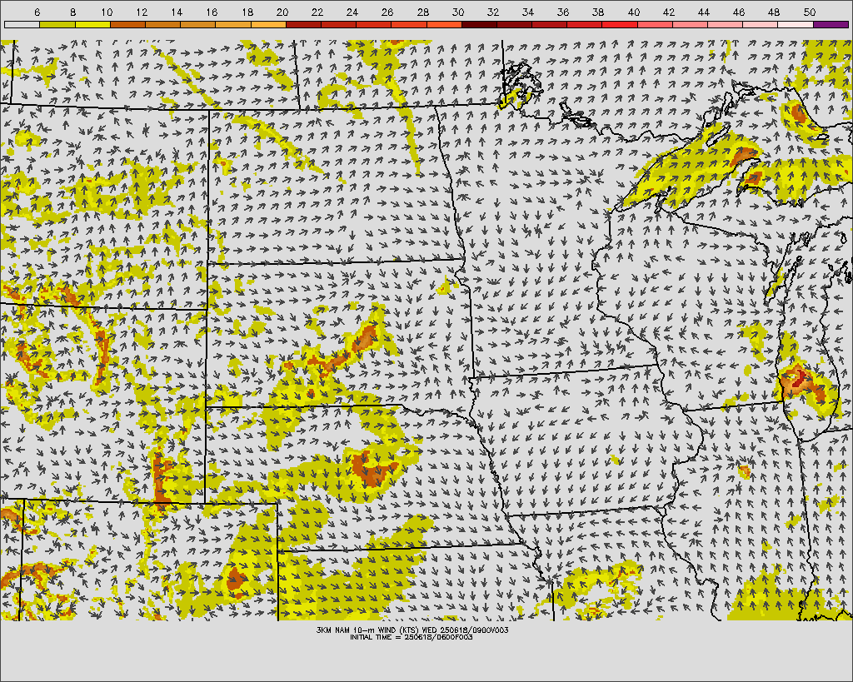Click the legend label "16"
The height and width of the screenshot is (682, 853).
[x=212, y=12]
